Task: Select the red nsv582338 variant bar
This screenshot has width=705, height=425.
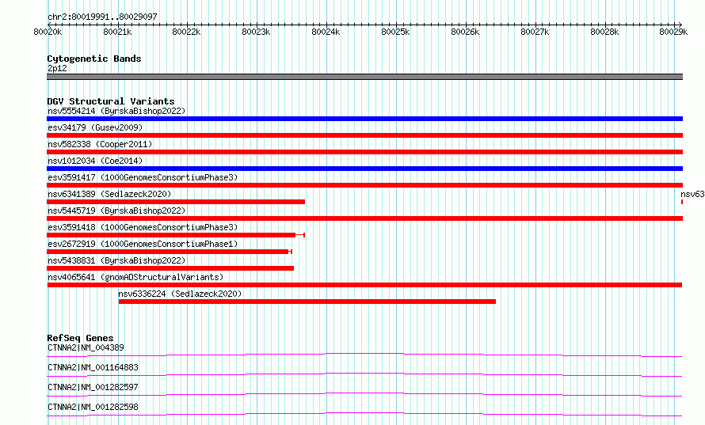Action: [x=364, y=152]
